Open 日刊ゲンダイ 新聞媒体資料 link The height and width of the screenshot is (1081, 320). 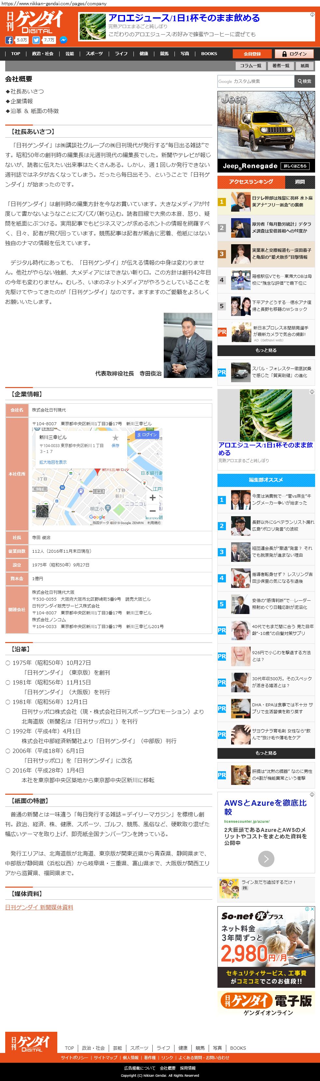tap(39, 907)
